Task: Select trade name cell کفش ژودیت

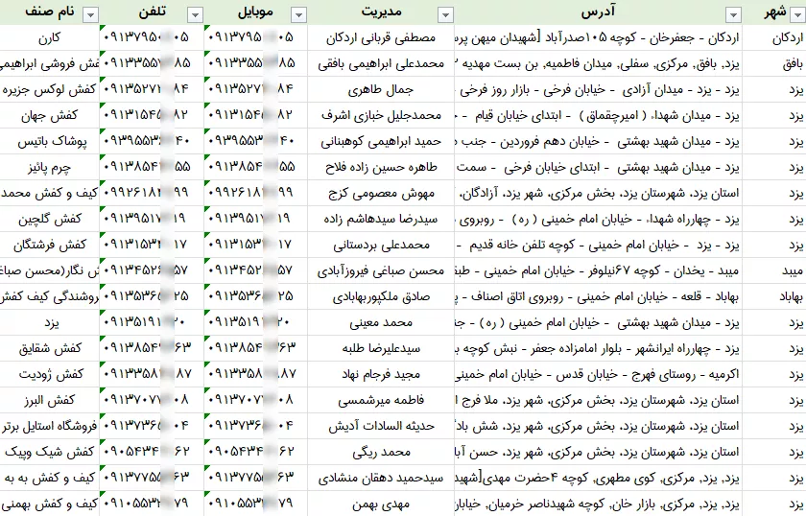Action: tap(49, 374)
